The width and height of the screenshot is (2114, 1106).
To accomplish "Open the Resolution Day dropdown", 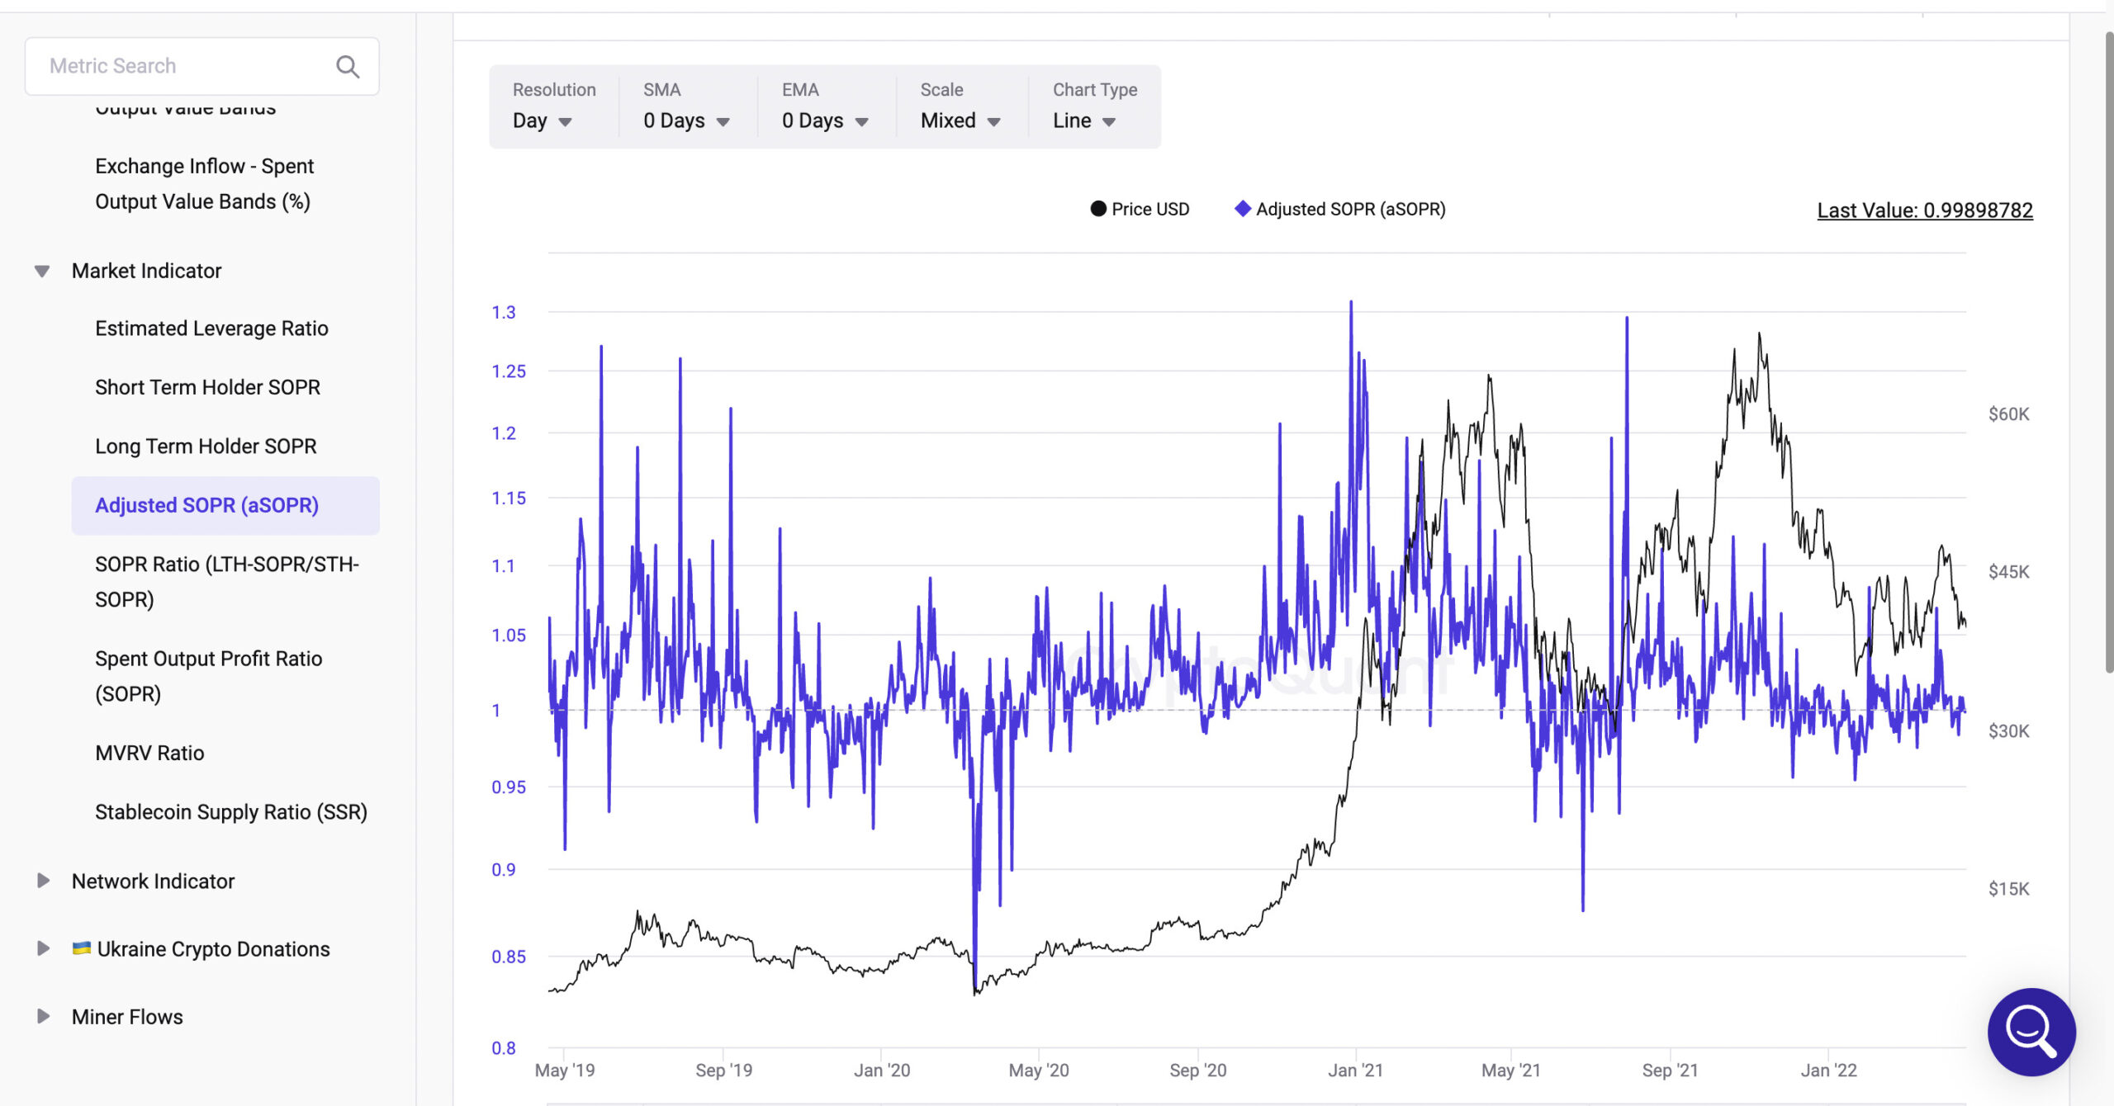I will click(543, 121).
